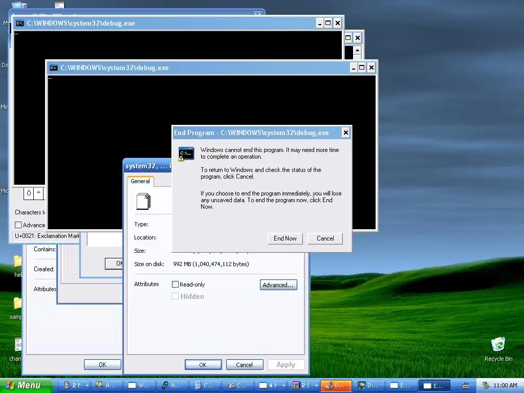Toggle the Hidden attribute checkbox
Viewport: 524px width, 393px height.
coord(175,296)
